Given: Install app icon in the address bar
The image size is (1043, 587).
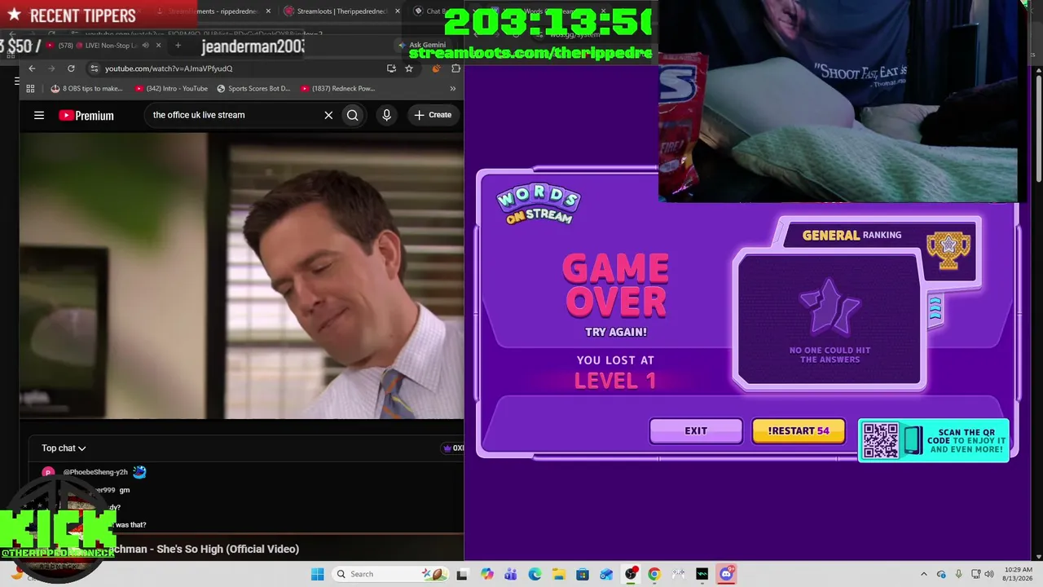Looking at the screenshot, I should [x=391, y=68].
